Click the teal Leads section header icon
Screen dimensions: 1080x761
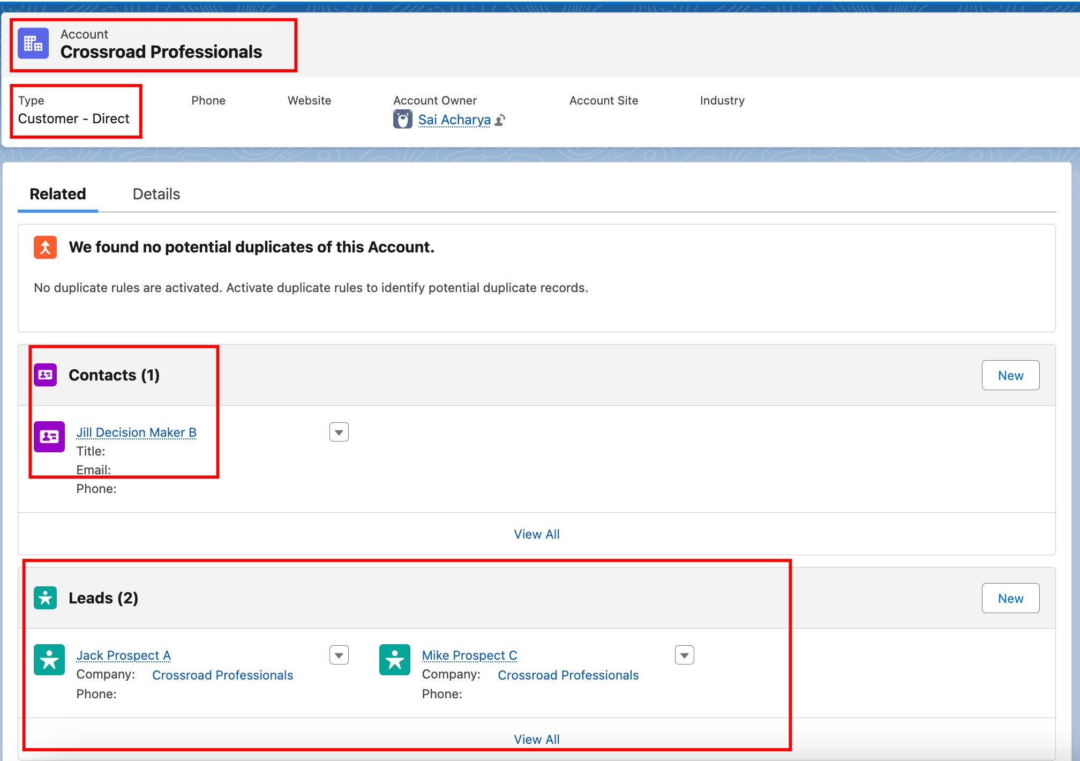coord(46,598)
